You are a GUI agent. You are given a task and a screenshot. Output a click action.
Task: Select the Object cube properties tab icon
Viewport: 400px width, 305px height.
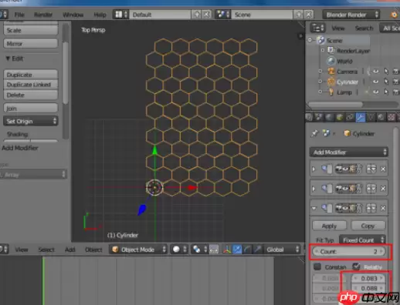point(340,117)
